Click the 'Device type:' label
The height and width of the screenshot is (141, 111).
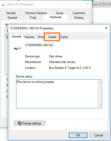pyautogui.click(x=33, y=56)
